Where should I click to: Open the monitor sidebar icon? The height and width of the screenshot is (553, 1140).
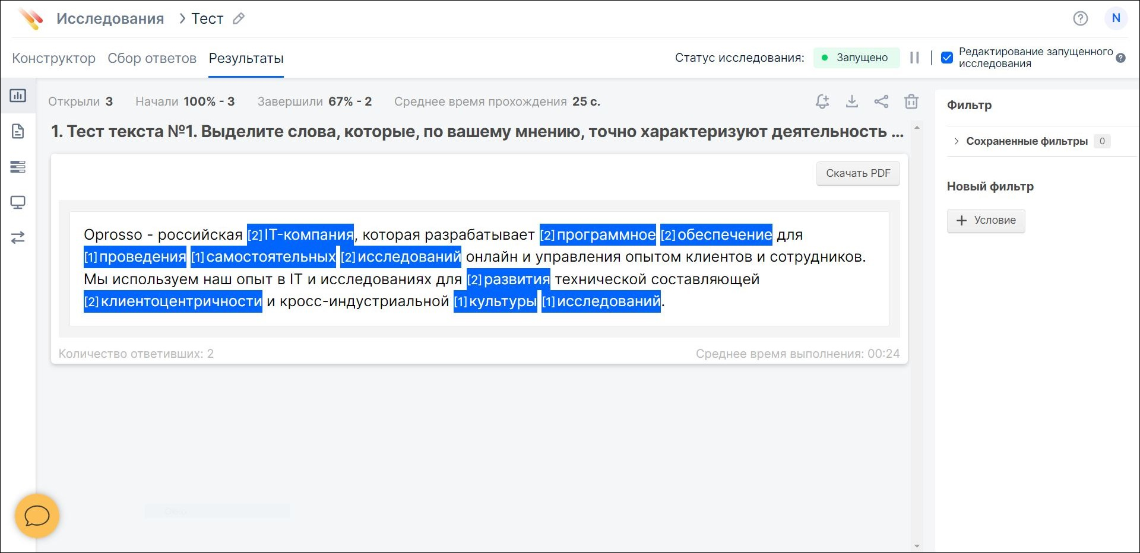tap(18, 202)
